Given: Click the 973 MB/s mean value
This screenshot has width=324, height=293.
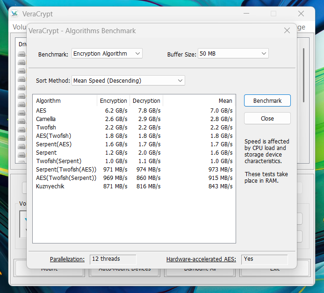Looking at the screenshot, I should point(220,170).
